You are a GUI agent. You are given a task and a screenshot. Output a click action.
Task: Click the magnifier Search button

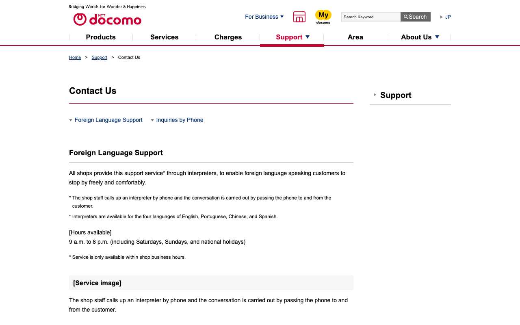coord(415,17)
